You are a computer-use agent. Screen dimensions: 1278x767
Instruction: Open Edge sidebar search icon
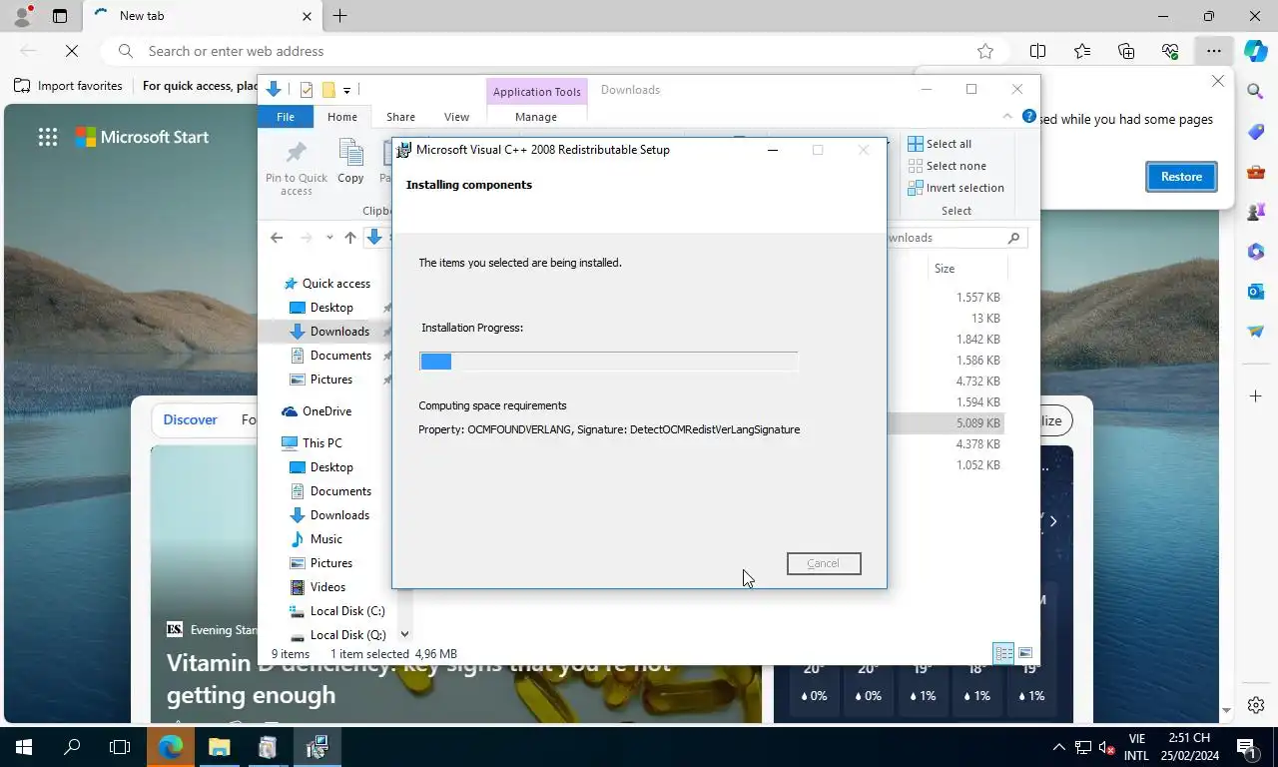click(x=1256, y=92)
